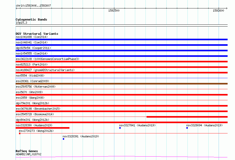
Task: Select the 10p15.3 band label
Action: pyautogui.click(x=21, y=23)
